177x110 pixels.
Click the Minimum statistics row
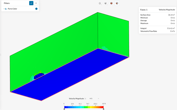[158, 18]
